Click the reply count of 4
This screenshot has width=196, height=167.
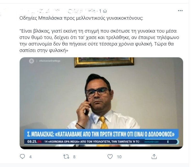[x=30, y=157]
